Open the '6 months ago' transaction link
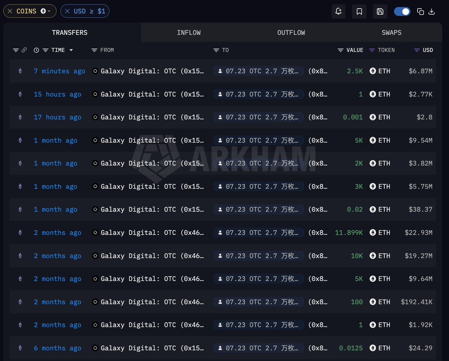 [x=58, y=348]
